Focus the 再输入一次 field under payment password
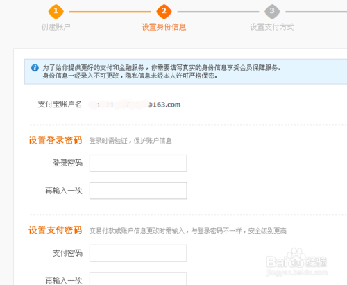Viewport: 347px width, 285px height. 138,279
